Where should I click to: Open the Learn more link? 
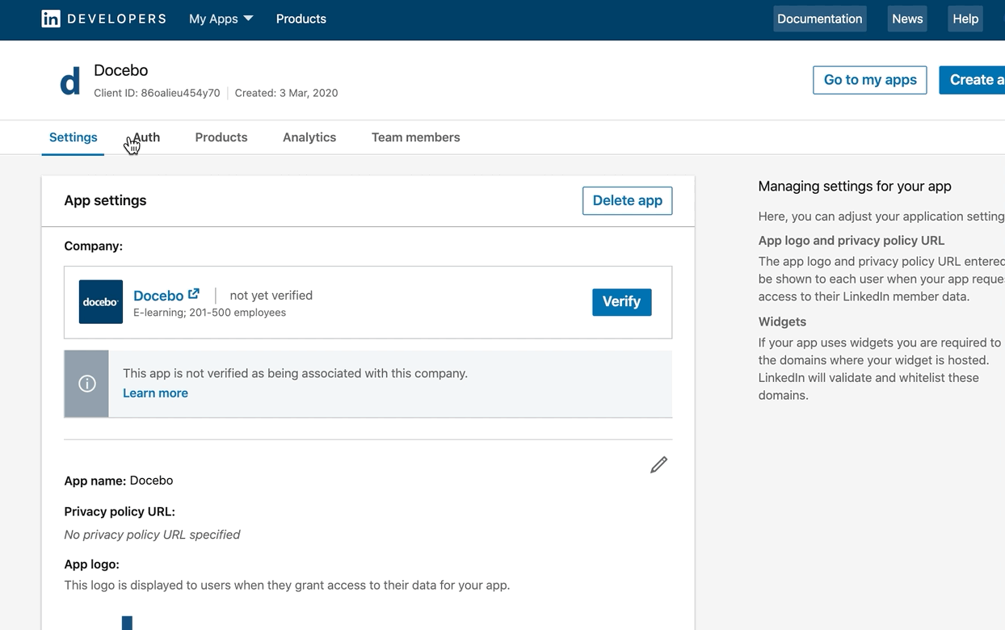tap(155, 393)
